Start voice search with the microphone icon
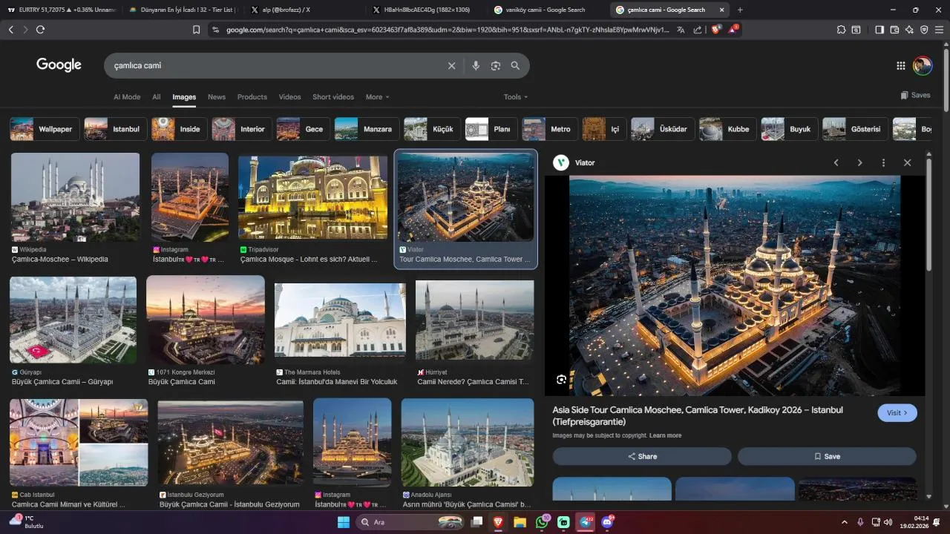950x534 pixels. pos(476,66)
